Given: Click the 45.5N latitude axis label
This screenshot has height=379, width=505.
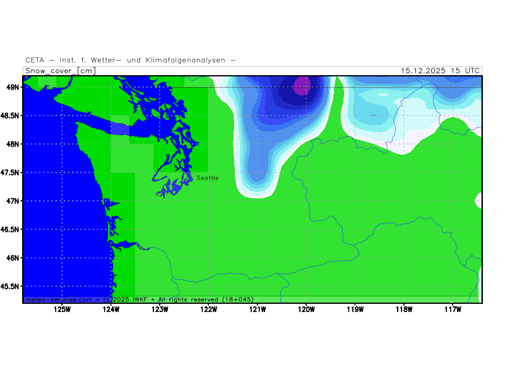Looking at the screenshot, I should [x=9, y=286].
